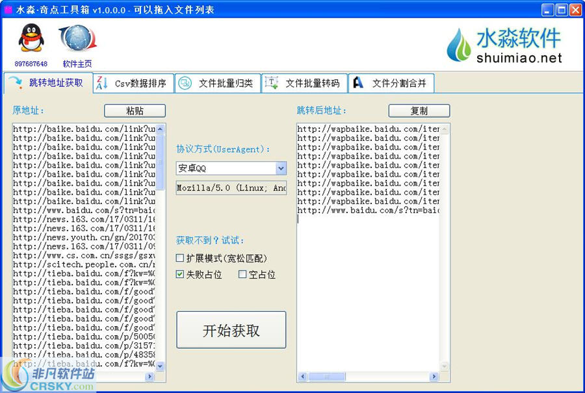Click the source list up scroll arrow
585x393 pixels.
click(160, 129)
